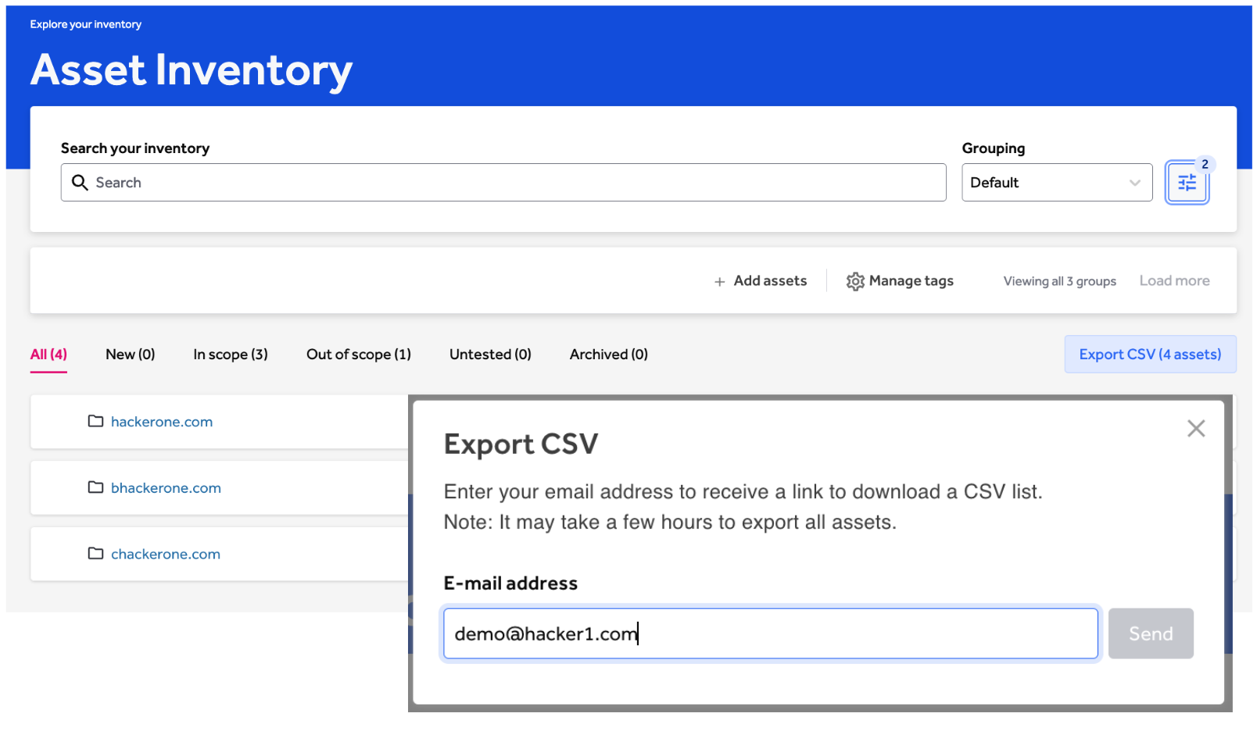Switch to the Archived (0) tab
This screenshot has height=731, width=1257.
(609, 355)
